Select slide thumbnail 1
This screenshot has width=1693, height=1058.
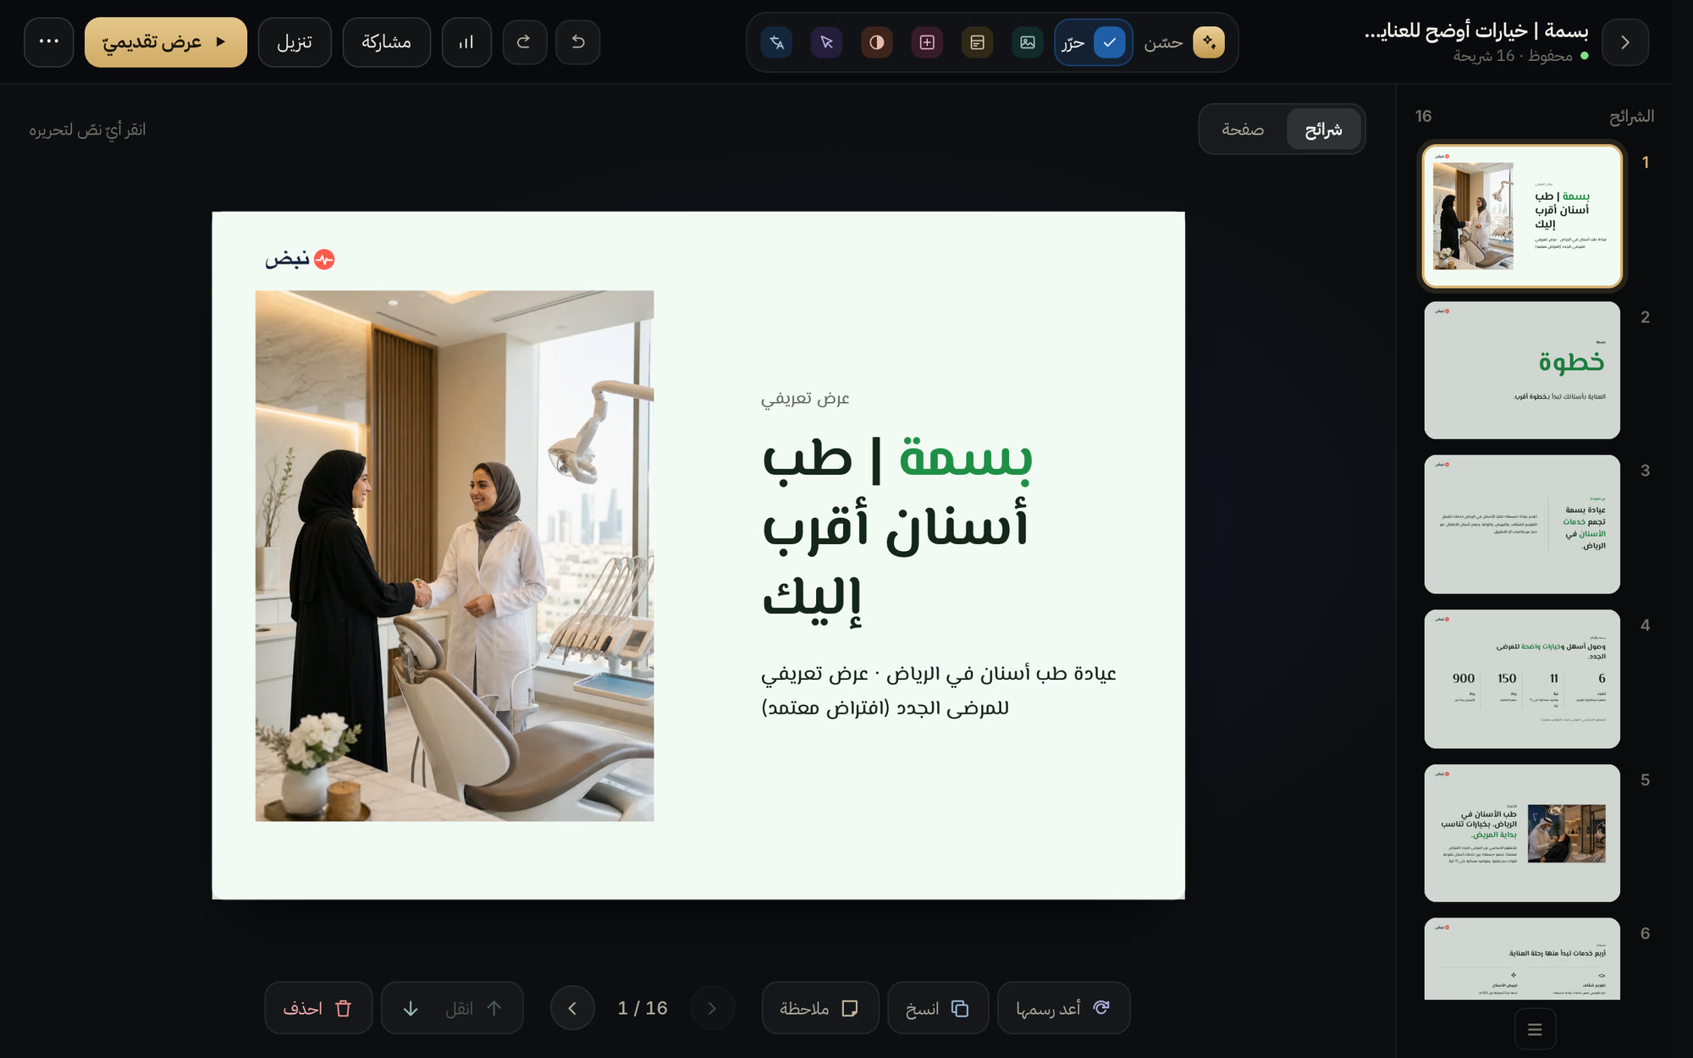(1522, 216)
